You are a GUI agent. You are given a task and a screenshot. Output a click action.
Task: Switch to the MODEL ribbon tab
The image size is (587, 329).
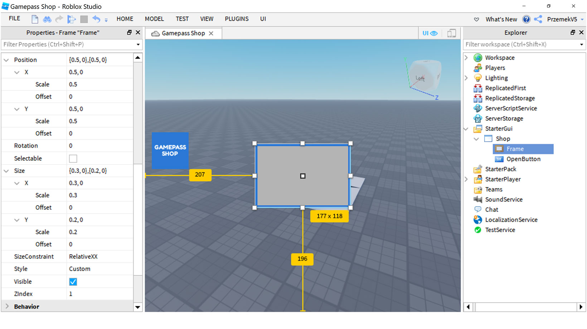point(154,19)
